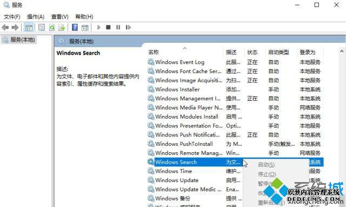Open the Properties toolbar icon
This screenshot has height=207, width=346.
(x=42, y=28)
